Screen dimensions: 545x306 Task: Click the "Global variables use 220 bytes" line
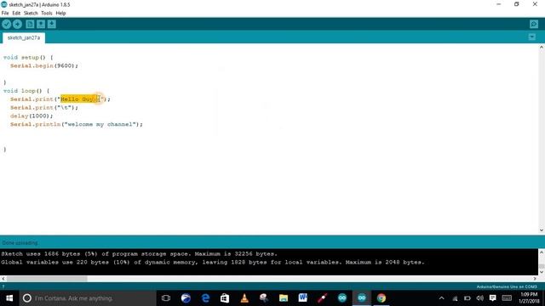coord(213,263)
